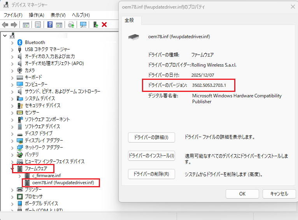This screenshot has height=220, width=298.
Task: Click the blue Help question mark toolbar icon
Action: coord(50,25)
